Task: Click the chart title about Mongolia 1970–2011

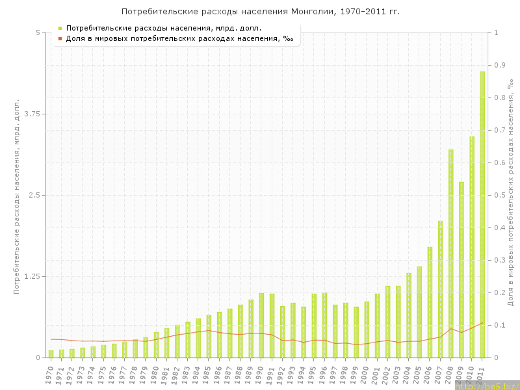Action: [x=261, y=12]
